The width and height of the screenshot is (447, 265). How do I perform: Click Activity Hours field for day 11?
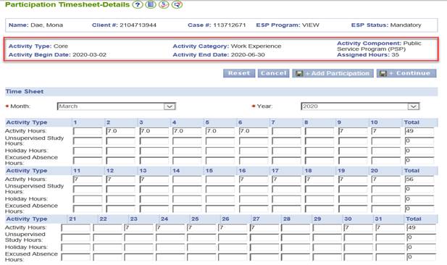[x=88, y=180]
